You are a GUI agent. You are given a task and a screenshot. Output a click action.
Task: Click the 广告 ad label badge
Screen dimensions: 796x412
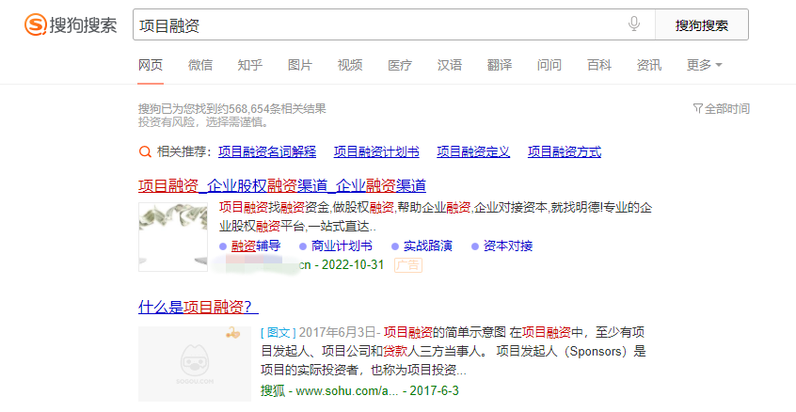click(x=408, y=265)
